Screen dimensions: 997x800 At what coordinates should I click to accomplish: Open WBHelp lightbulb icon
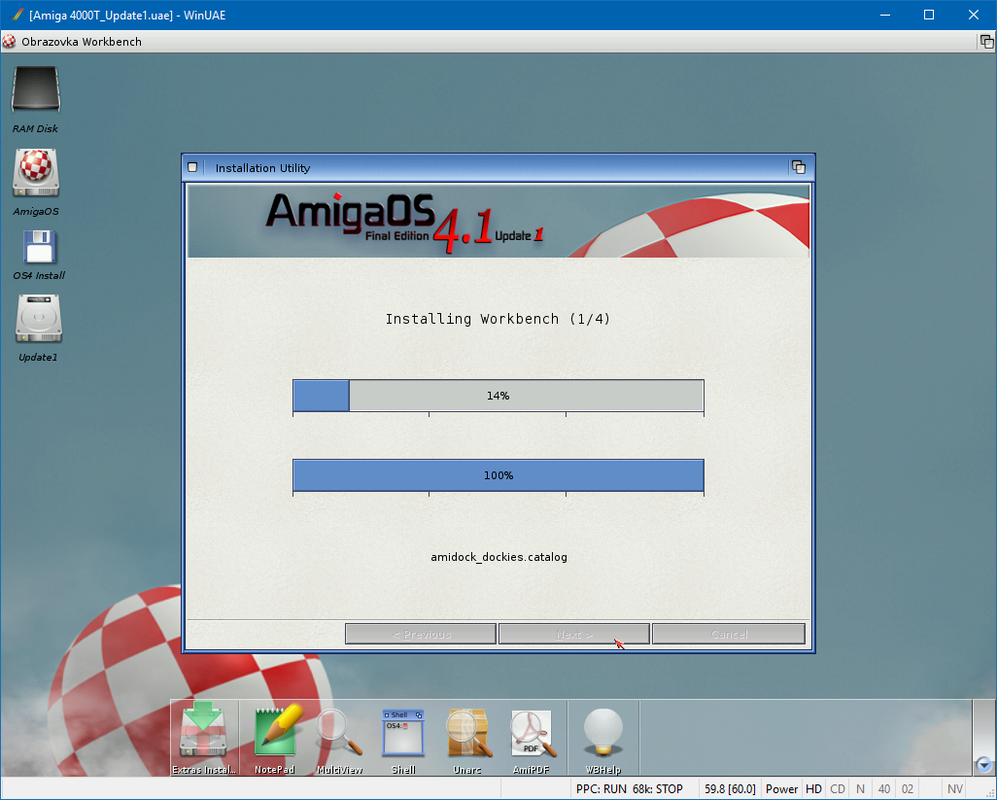[x=602, y=733]
